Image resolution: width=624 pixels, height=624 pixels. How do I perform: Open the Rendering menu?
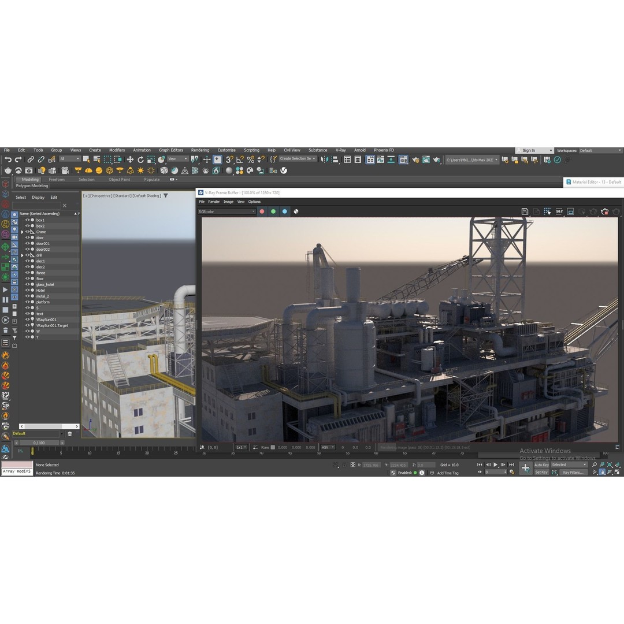(200, 150)
